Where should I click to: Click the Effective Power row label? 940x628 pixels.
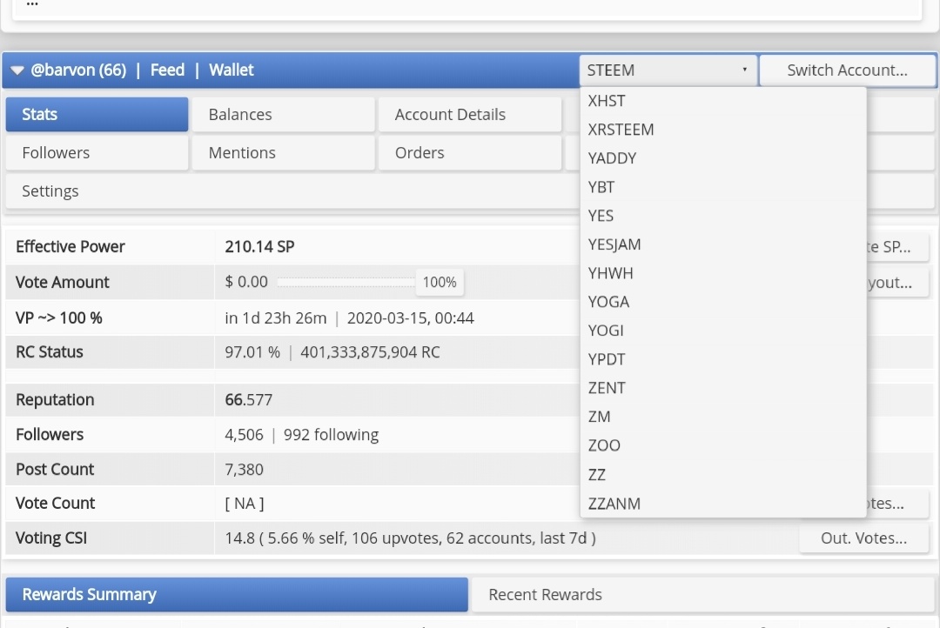tap(70, 247)
